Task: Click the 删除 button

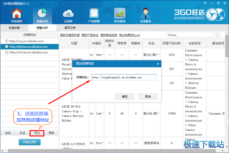Action: [51, 133]
